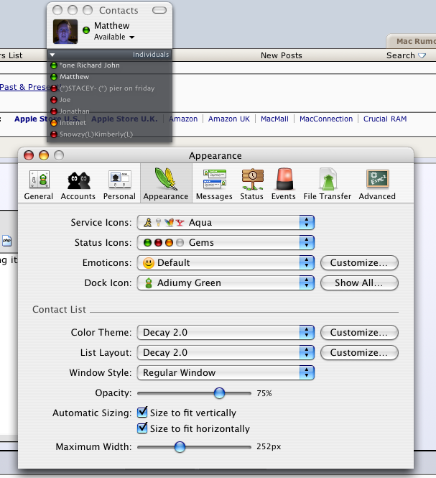
Task: Open the Apple Store U.K. link
Action: [x=124, y=119]
